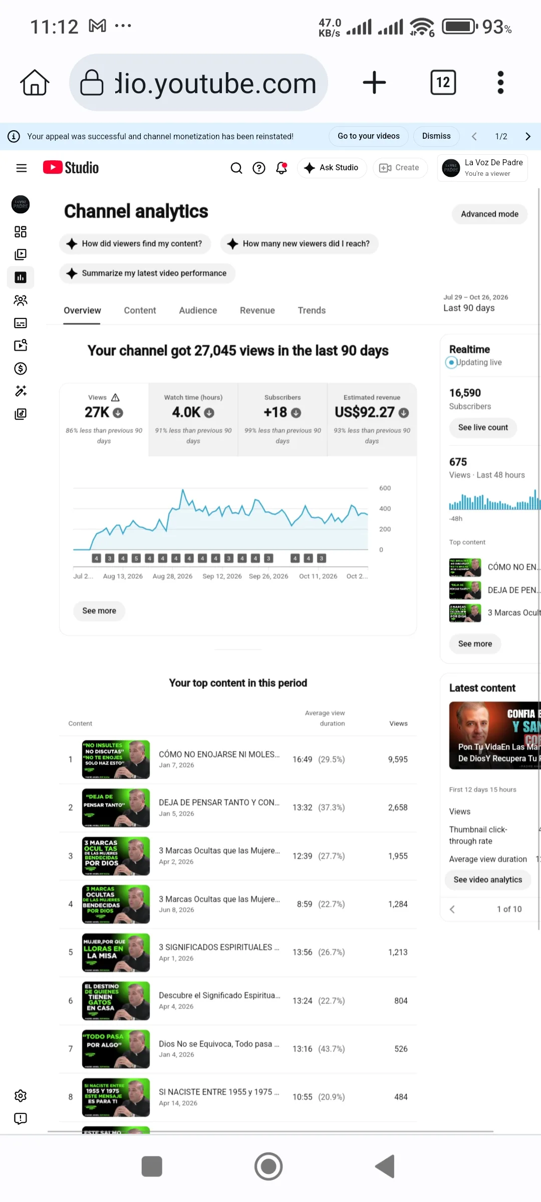The width and height of the screenshot is (541, 1202).
Task: Select the Watch time (hours) metric card
Action: [x=193, y=420]
